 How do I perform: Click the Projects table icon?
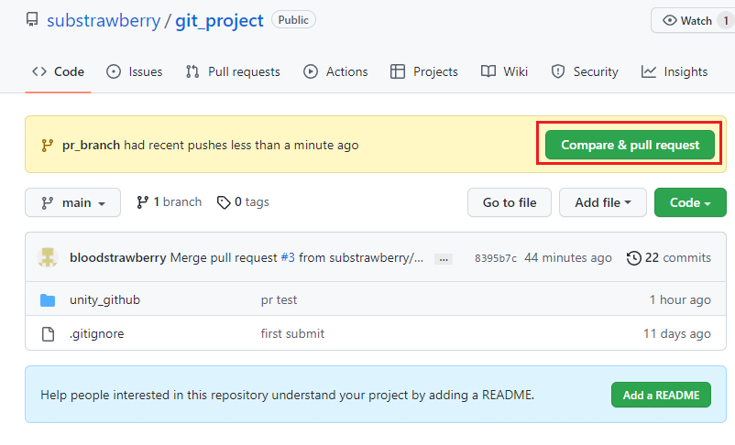point(398,71)
